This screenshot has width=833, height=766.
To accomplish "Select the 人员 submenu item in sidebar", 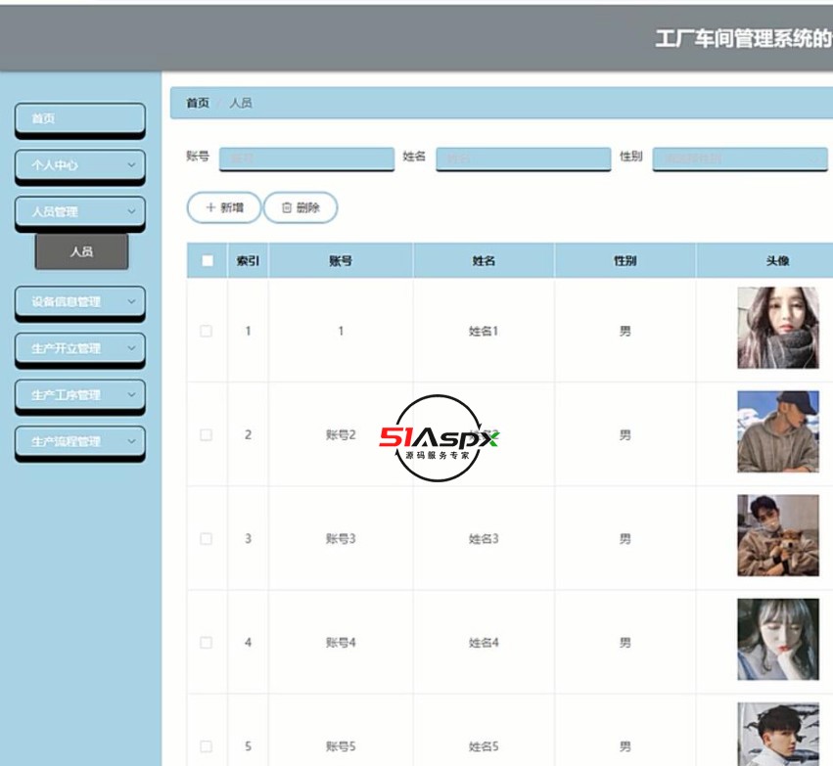I will 80,252.
